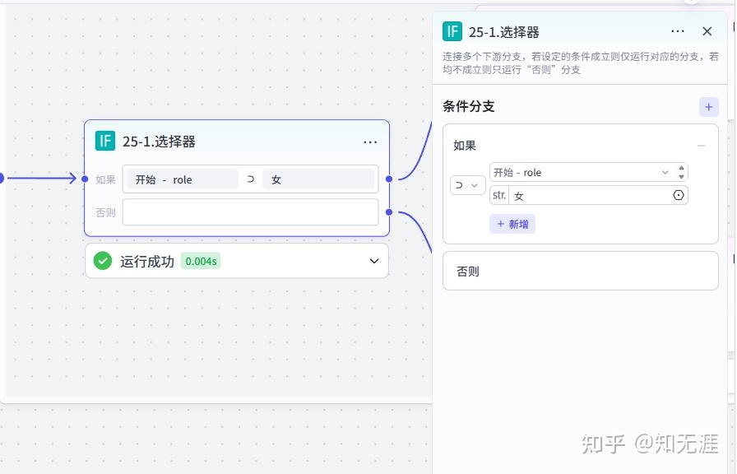
Task: Open the comparison operator dropdown
Action: coord(468,185)
